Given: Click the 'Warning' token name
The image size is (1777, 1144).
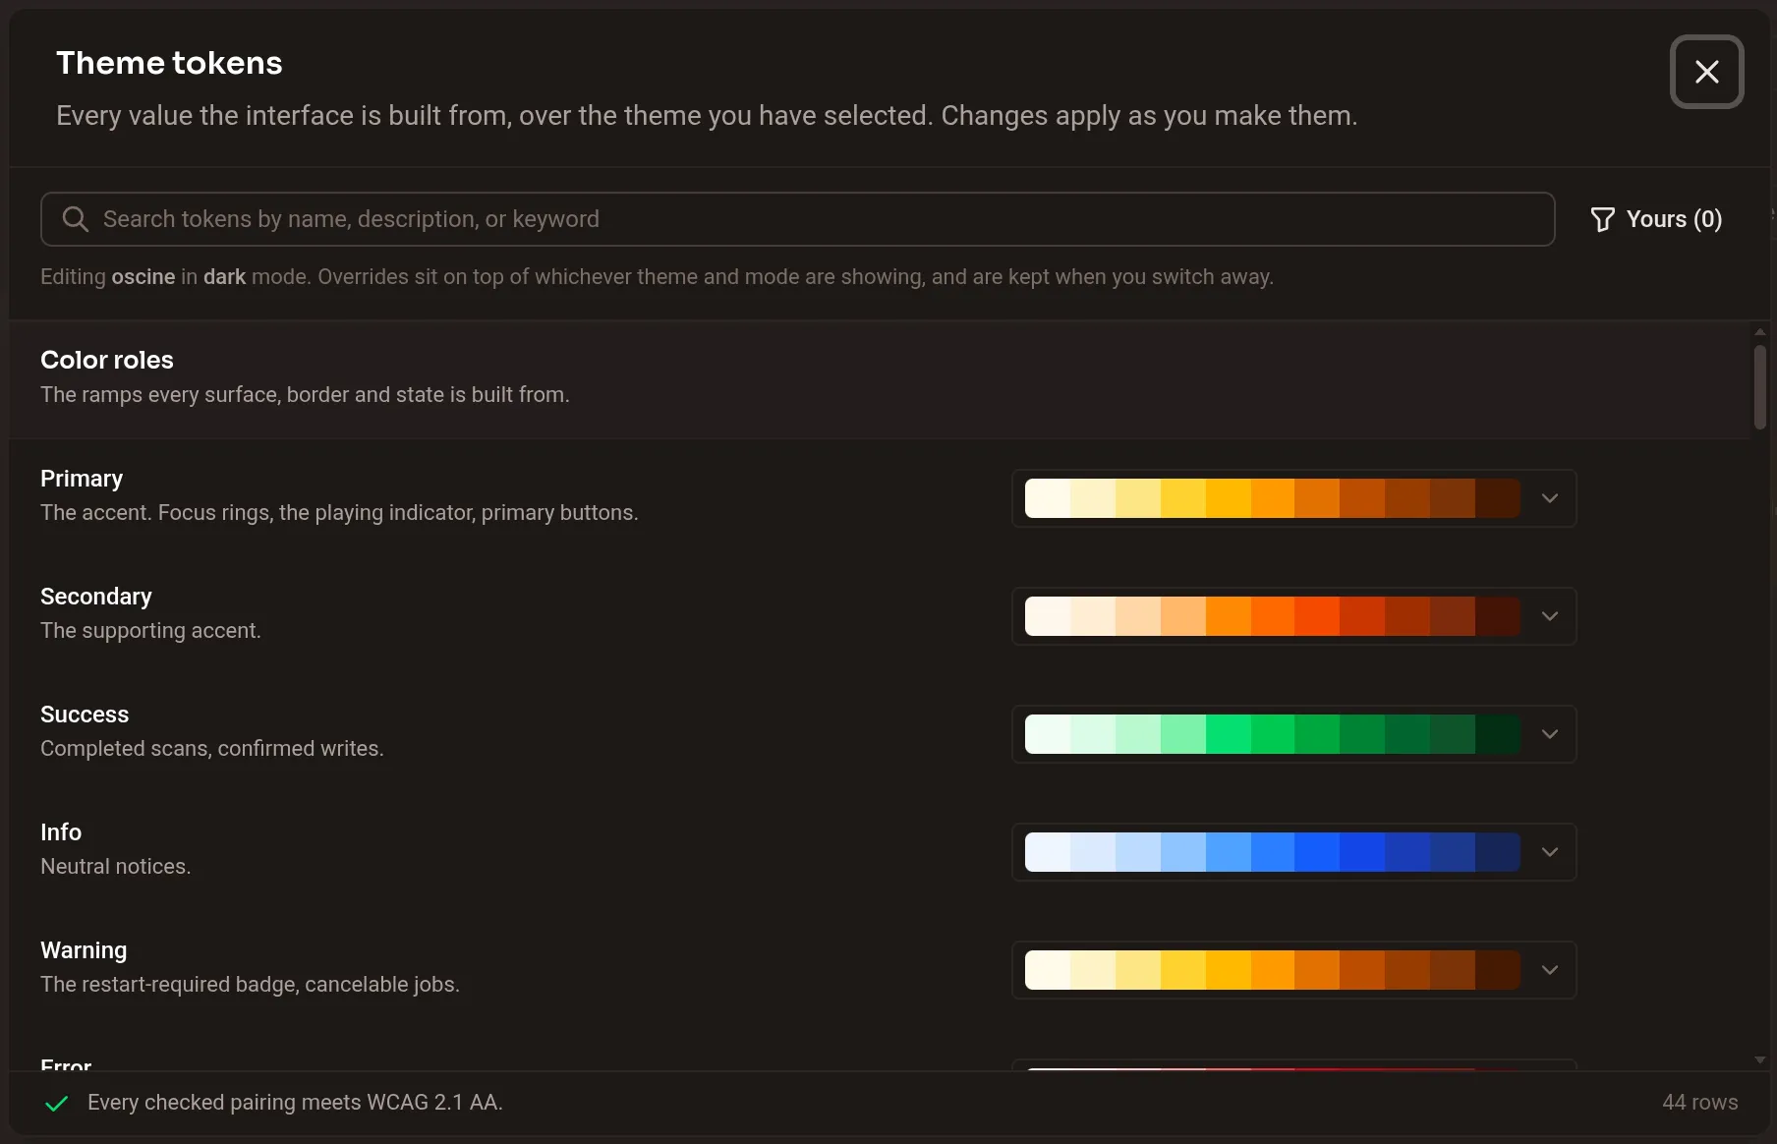Looking at the screenshot, I should pos(84,950).
